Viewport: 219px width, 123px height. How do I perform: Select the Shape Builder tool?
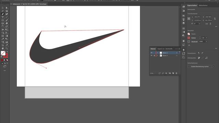pos(3,33)
